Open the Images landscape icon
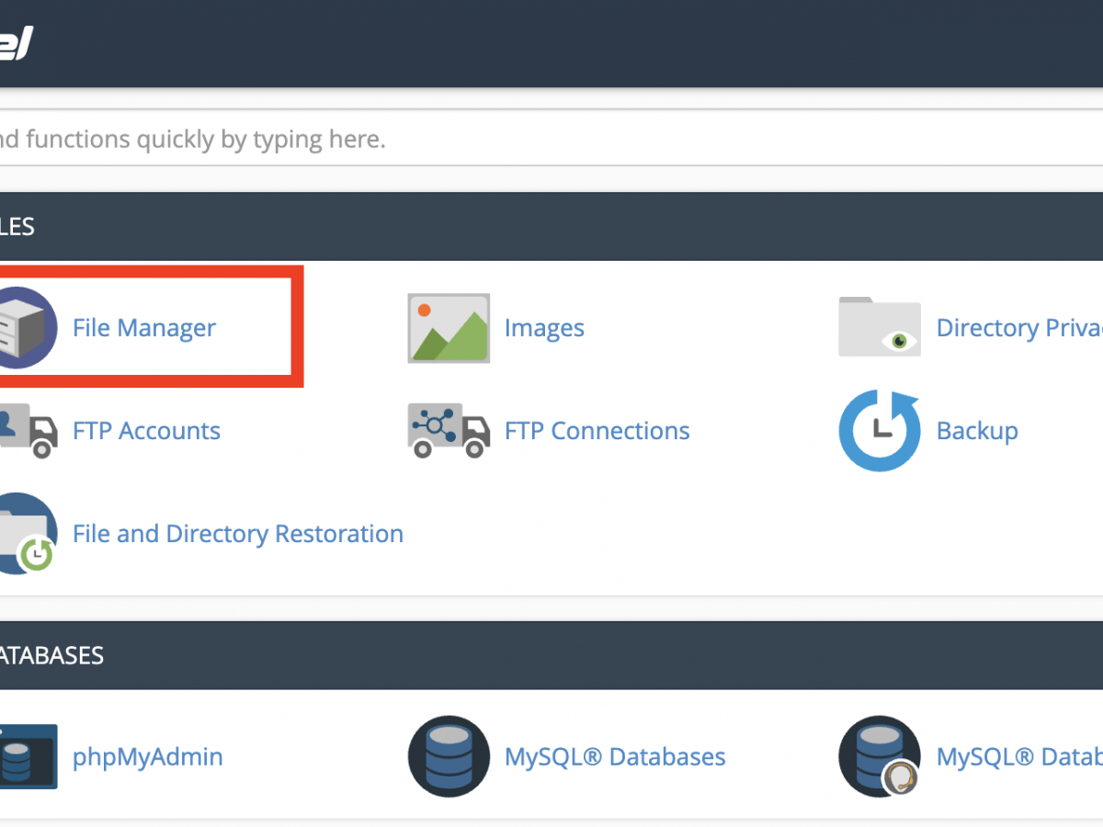The width and height of the screenshot is (1103, 827). click(x=449, y=328)
